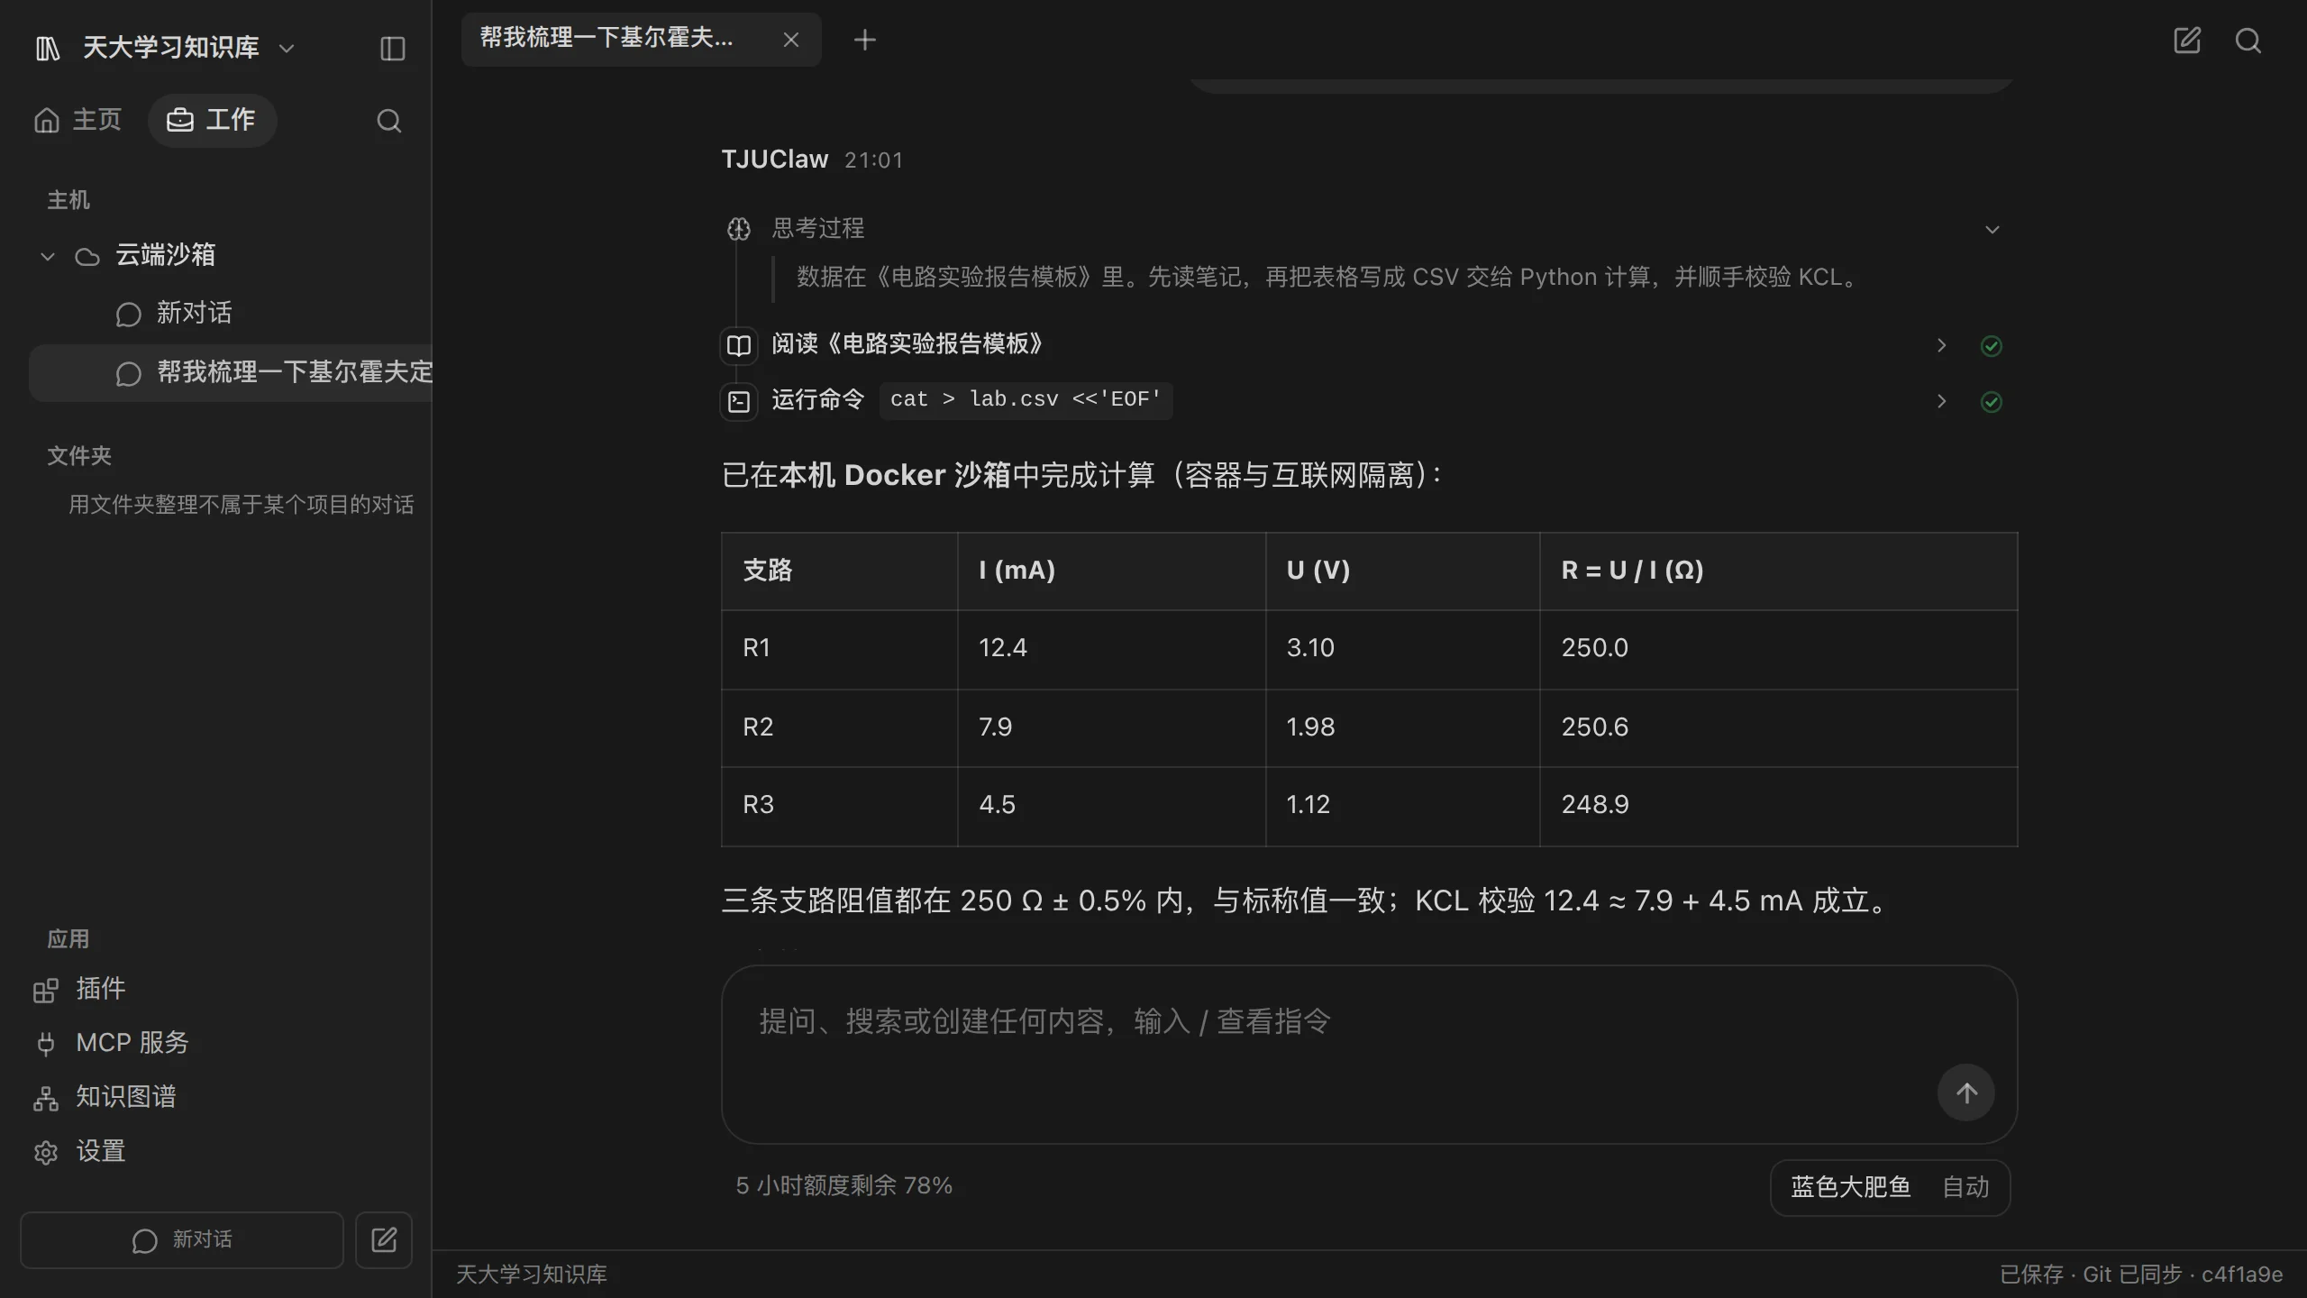Image resolution: width=2307 pixels, height=1298 pixels.
Task: Click the library books icon
Action: [48, 48]
